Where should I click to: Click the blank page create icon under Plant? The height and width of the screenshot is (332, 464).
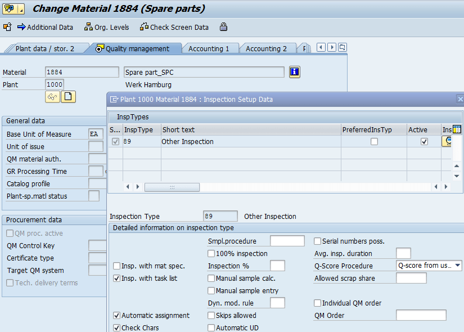(69, 97)
